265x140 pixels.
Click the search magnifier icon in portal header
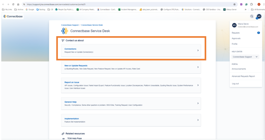click(252, 16)
